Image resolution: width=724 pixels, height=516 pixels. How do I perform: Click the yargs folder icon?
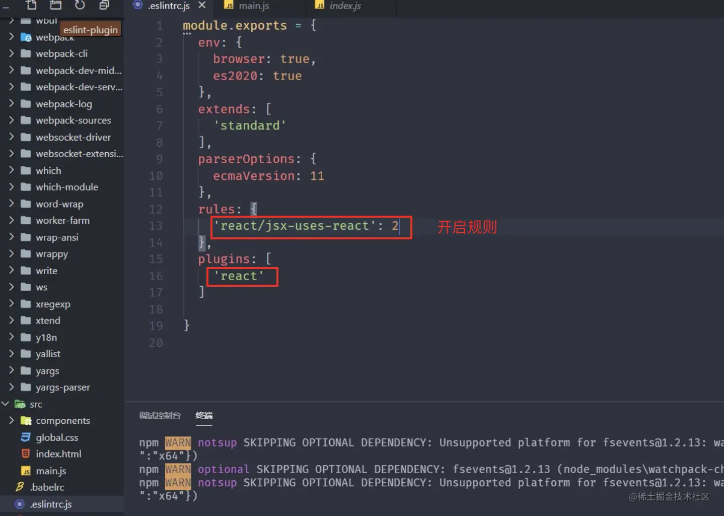[26, 370]
